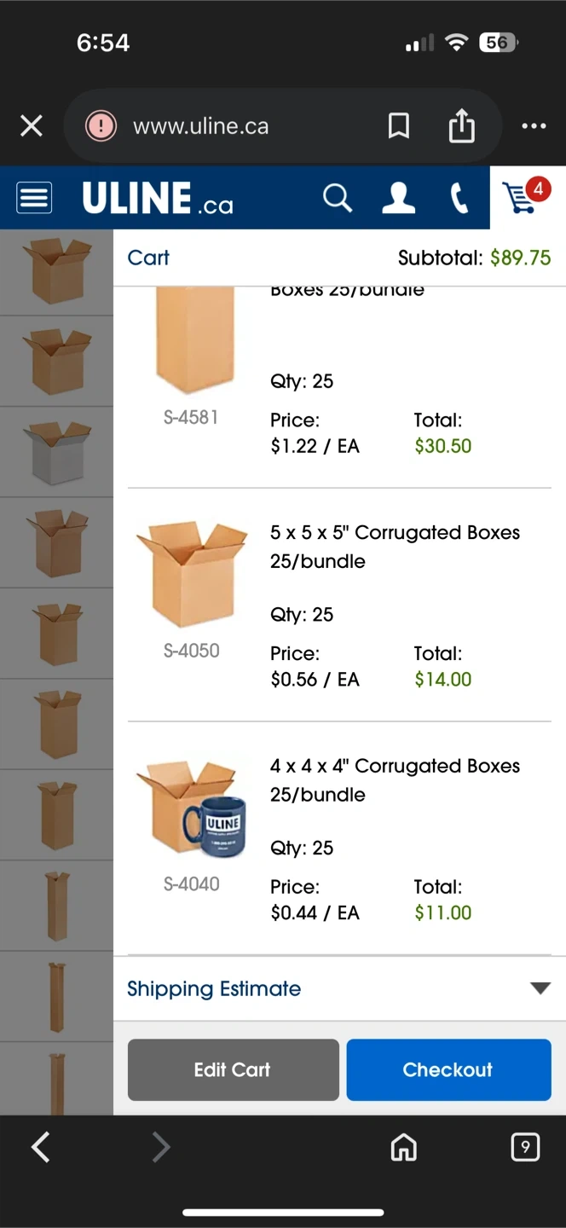Open the browser tabs switcher showing 9

pyautogui.click(x=525, y=1147)
